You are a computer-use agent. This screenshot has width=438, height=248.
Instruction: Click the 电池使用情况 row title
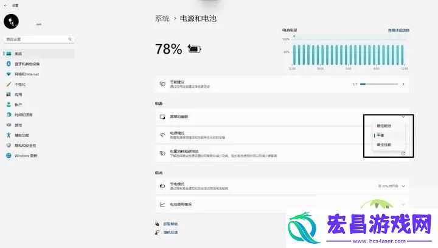tap(181, 204)
